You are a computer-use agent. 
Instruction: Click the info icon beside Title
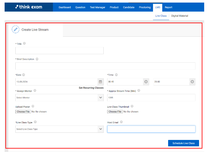click(24, 44)
